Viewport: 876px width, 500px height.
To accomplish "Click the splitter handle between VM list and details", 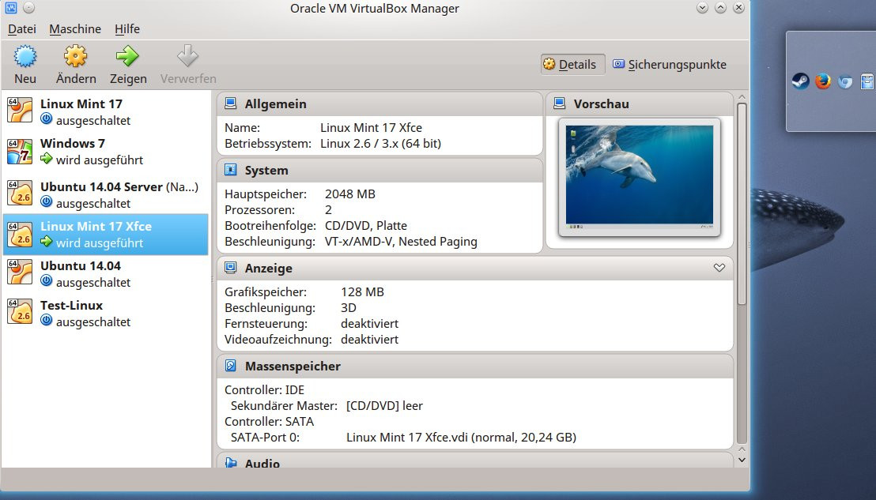I will (x=213, y=279).
